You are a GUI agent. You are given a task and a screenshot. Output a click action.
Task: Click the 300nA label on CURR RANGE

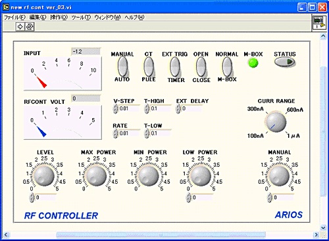tap(255, 109)
